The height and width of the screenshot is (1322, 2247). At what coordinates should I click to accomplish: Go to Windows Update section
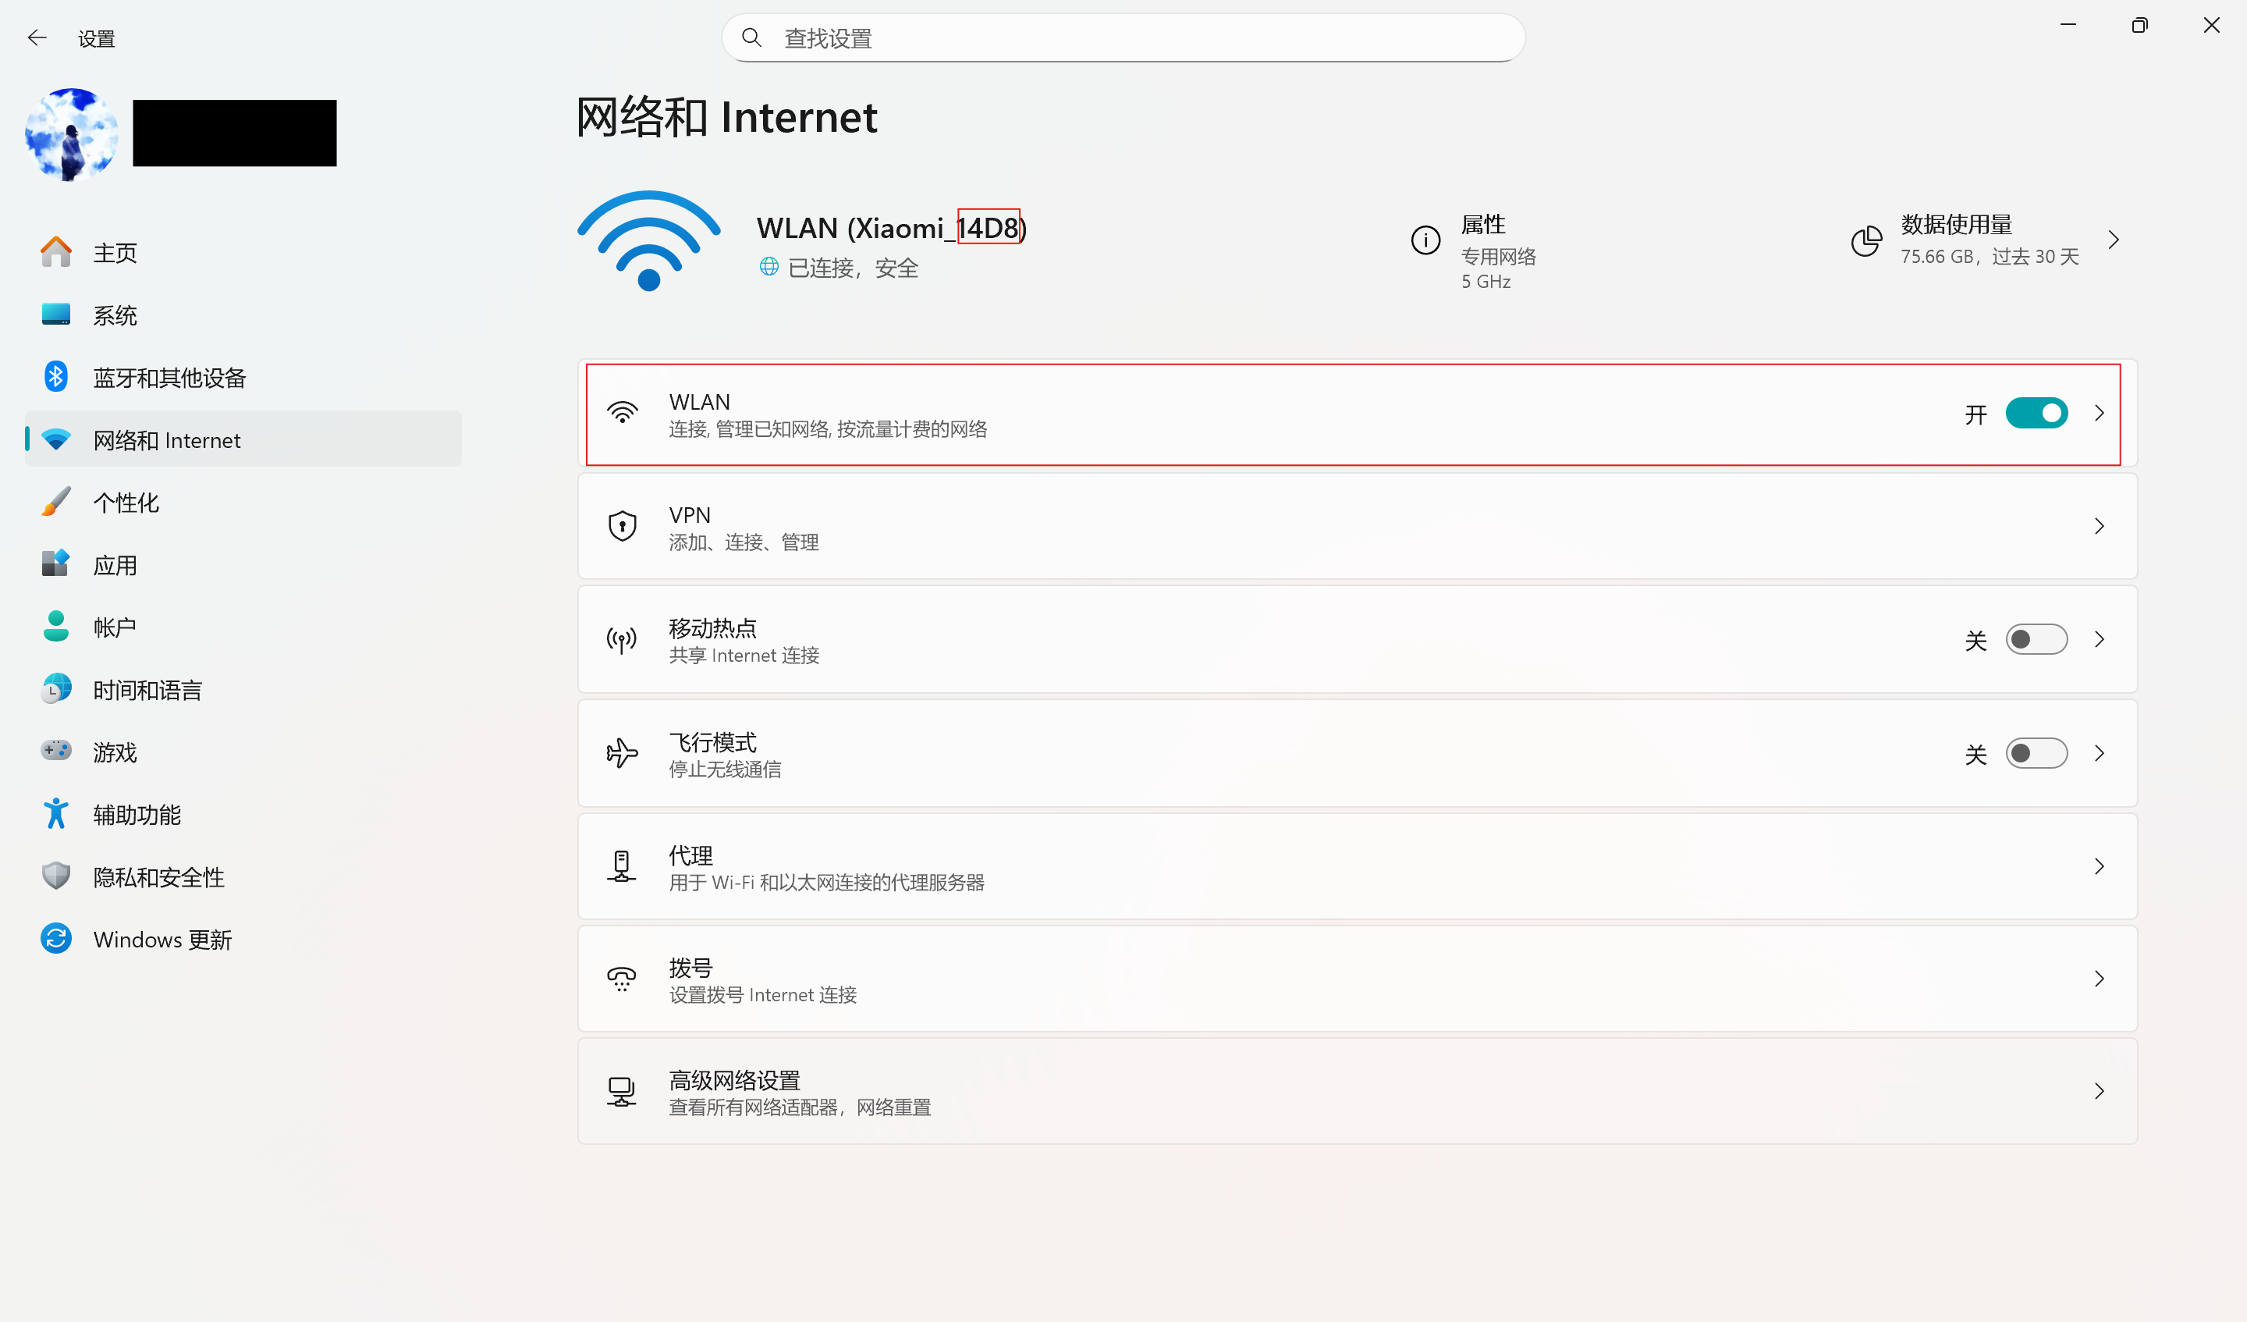click(162, 940)
